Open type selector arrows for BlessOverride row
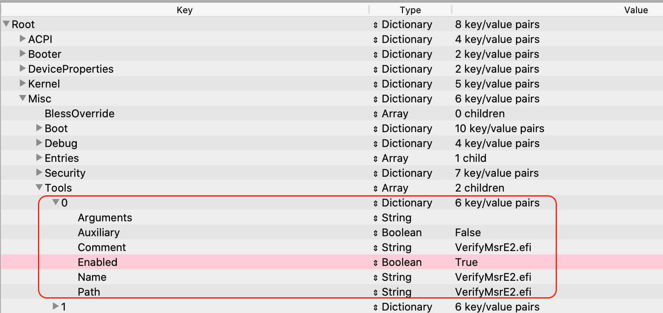 (x=375, y=114)
